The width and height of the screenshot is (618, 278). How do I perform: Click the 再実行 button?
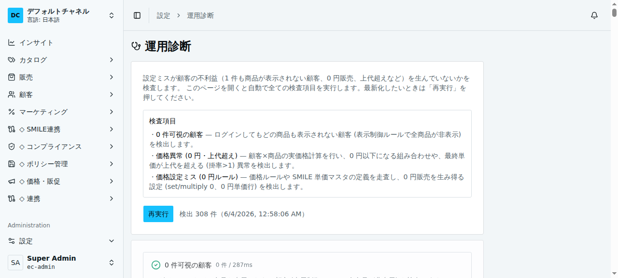pyautogui.click(x=158, y=214)
